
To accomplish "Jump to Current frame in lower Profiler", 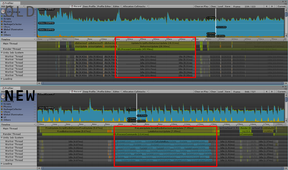I will [x=282, y=92].
